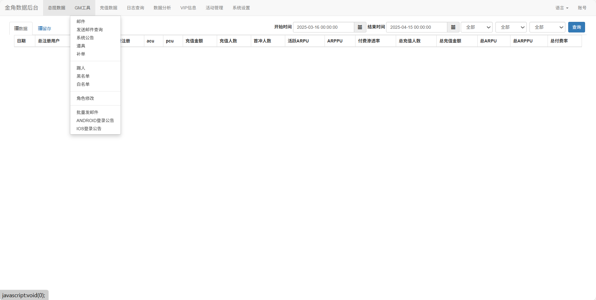
Task: Click the 首冲人数 column header
Action: pyautogui.click(x=268, y=41)
